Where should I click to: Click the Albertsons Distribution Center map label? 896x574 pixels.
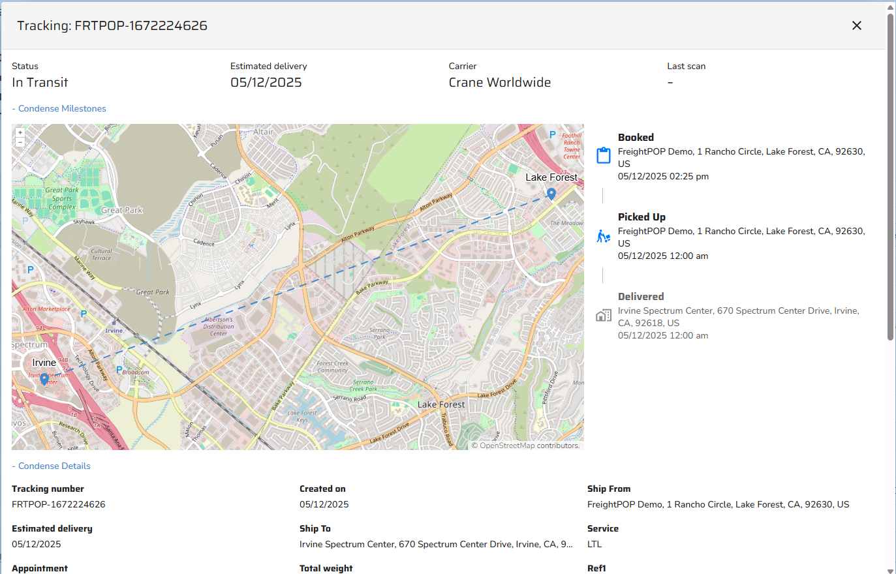[x=219, y=327]
